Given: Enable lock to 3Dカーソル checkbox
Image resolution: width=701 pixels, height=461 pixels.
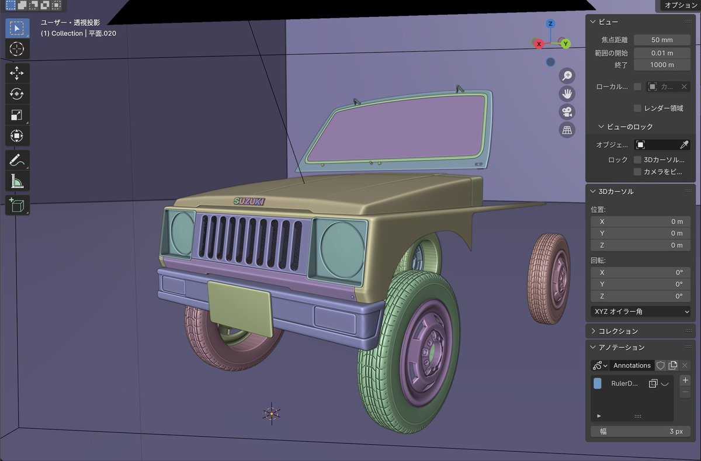Looking at the screenshot, I should pyautogui.click(x=637, y=160).
